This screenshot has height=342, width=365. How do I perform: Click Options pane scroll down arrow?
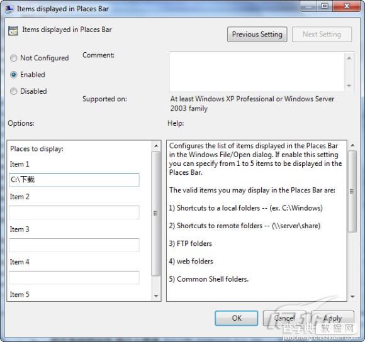point(156,295)
